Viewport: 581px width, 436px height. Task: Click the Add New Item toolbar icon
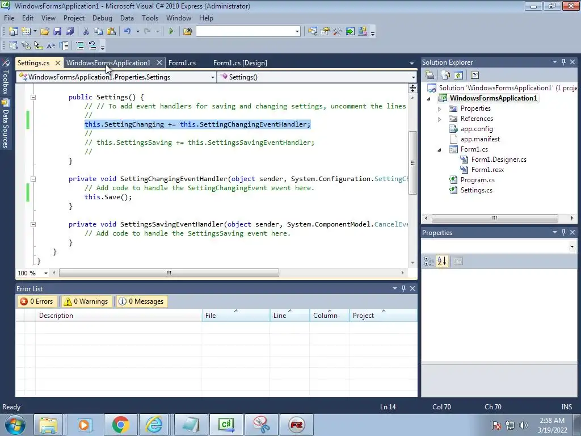point(26,32)
